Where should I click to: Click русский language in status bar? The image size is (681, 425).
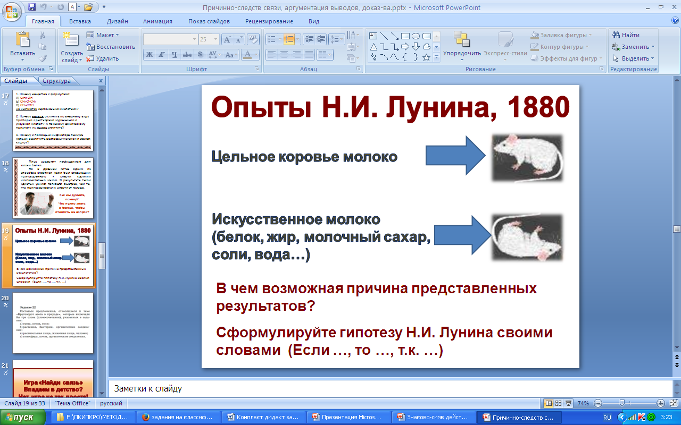111,403
